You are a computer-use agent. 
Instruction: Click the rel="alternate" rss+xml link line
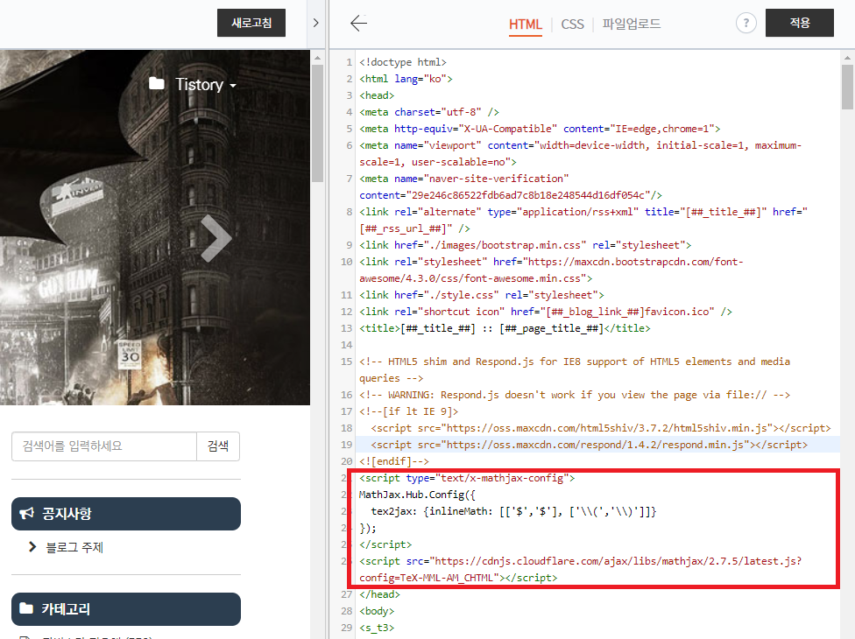point(583,220)
